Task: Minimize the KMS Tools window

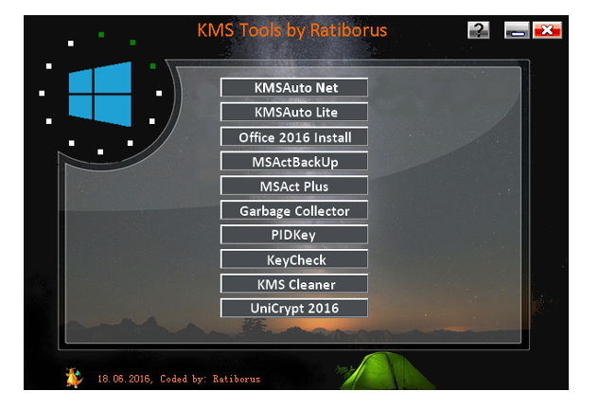Action: pyautogui.click(x=517, y=30)
